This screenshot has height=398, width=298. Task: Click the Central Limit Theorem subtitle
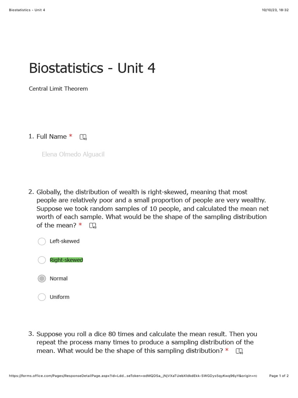tap(58, 89)
